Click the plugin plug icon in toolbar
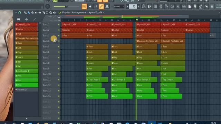Viewport: 221px width, 124px height. 195,7
